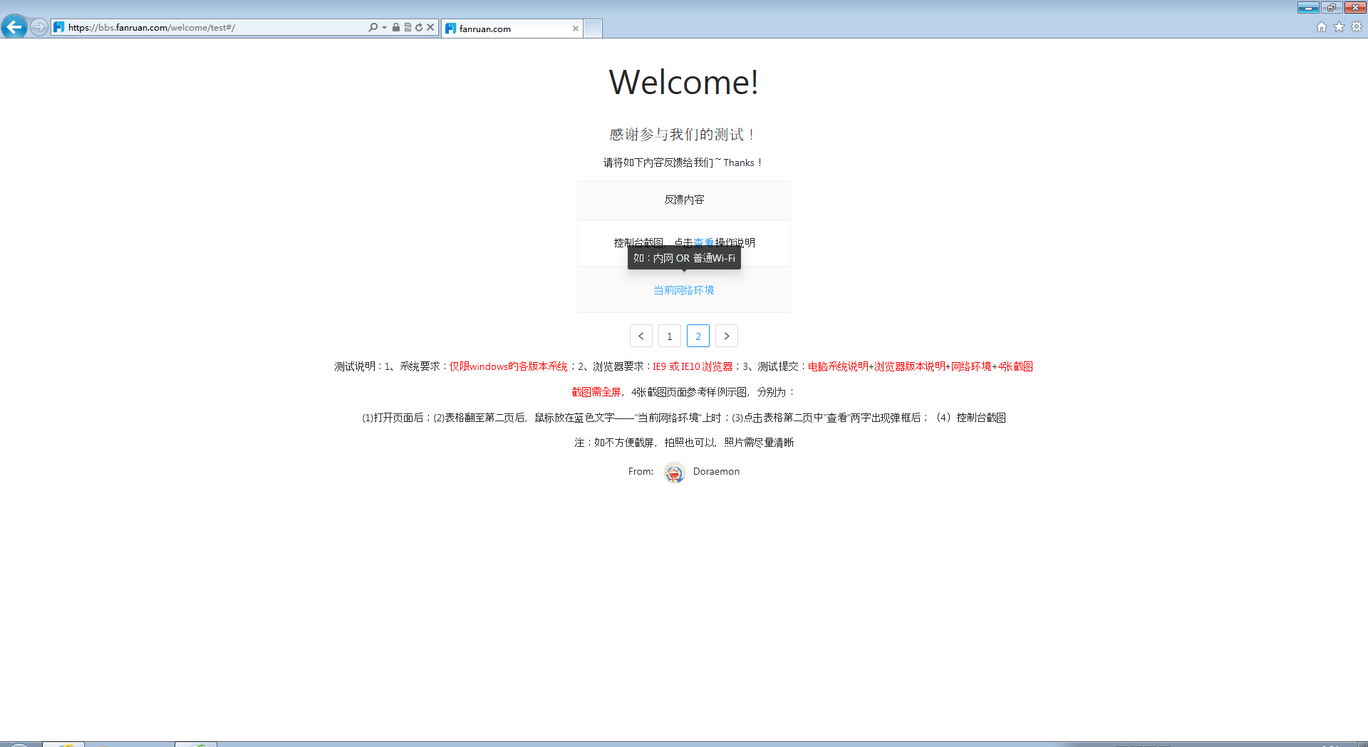Go to the browser Home page icon
This screenshot has height=747, width=1368.
pos(1322,27)
